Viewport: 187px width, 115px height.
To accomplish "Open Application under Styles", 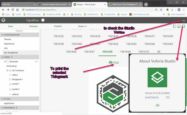I will click(9, 103).
